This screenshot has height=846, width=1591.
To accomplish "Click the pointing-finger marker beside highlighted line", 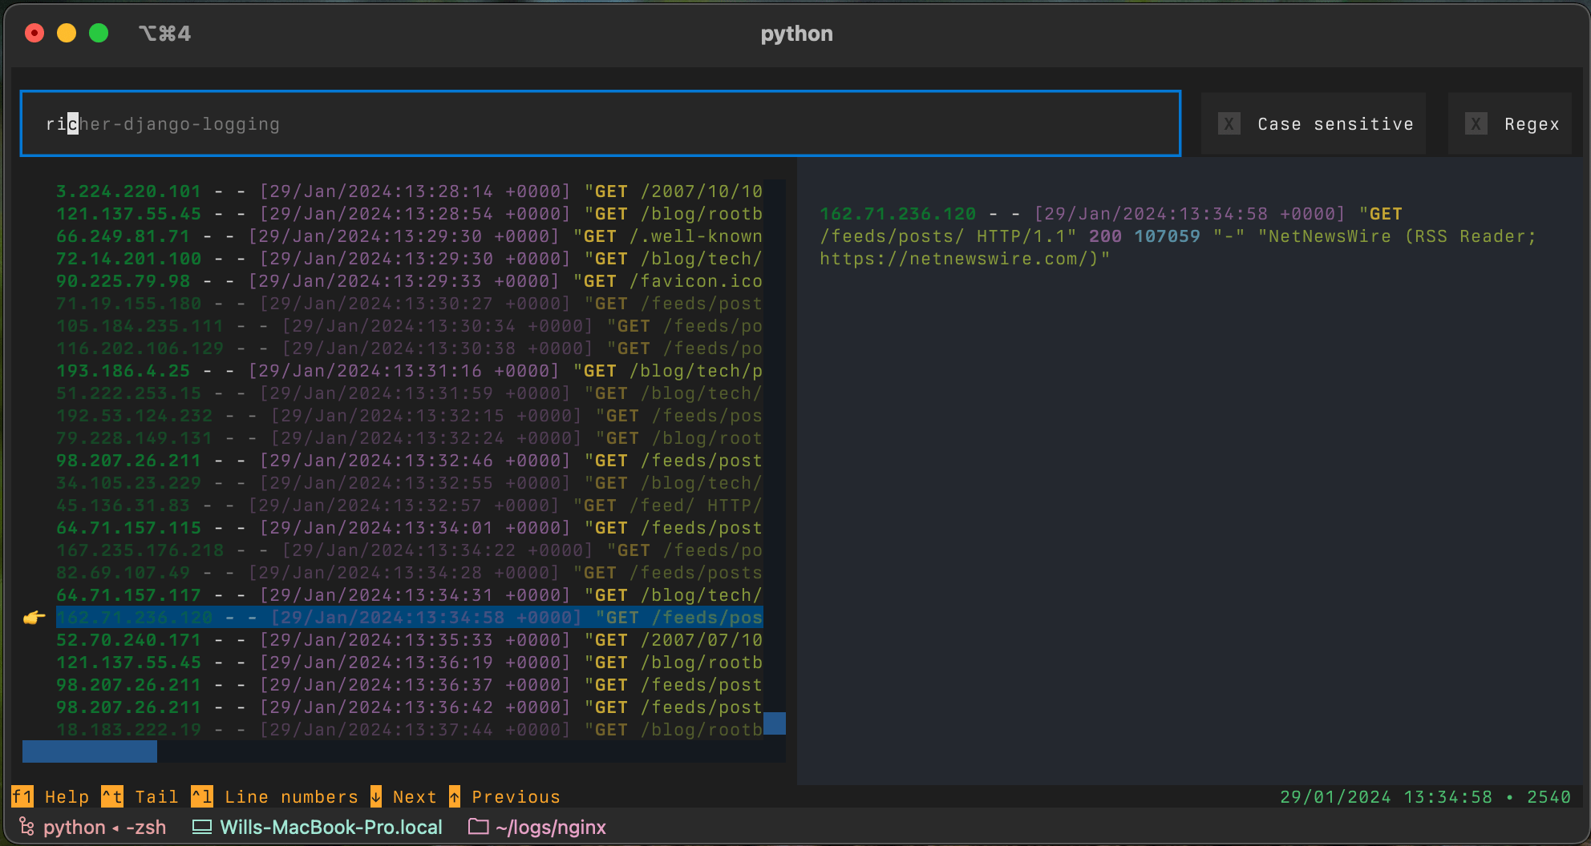I will (33, 618).
